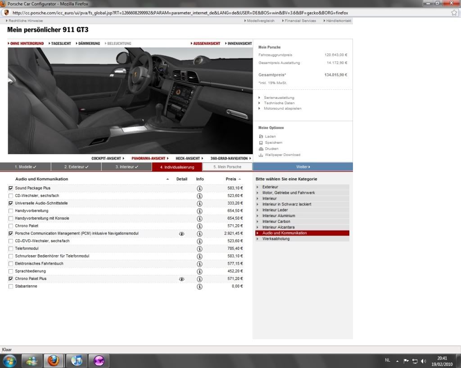Check CD-Wechsler, sechsfach option
The width and height of the screenshot is (461, 368).
[11, 196]
